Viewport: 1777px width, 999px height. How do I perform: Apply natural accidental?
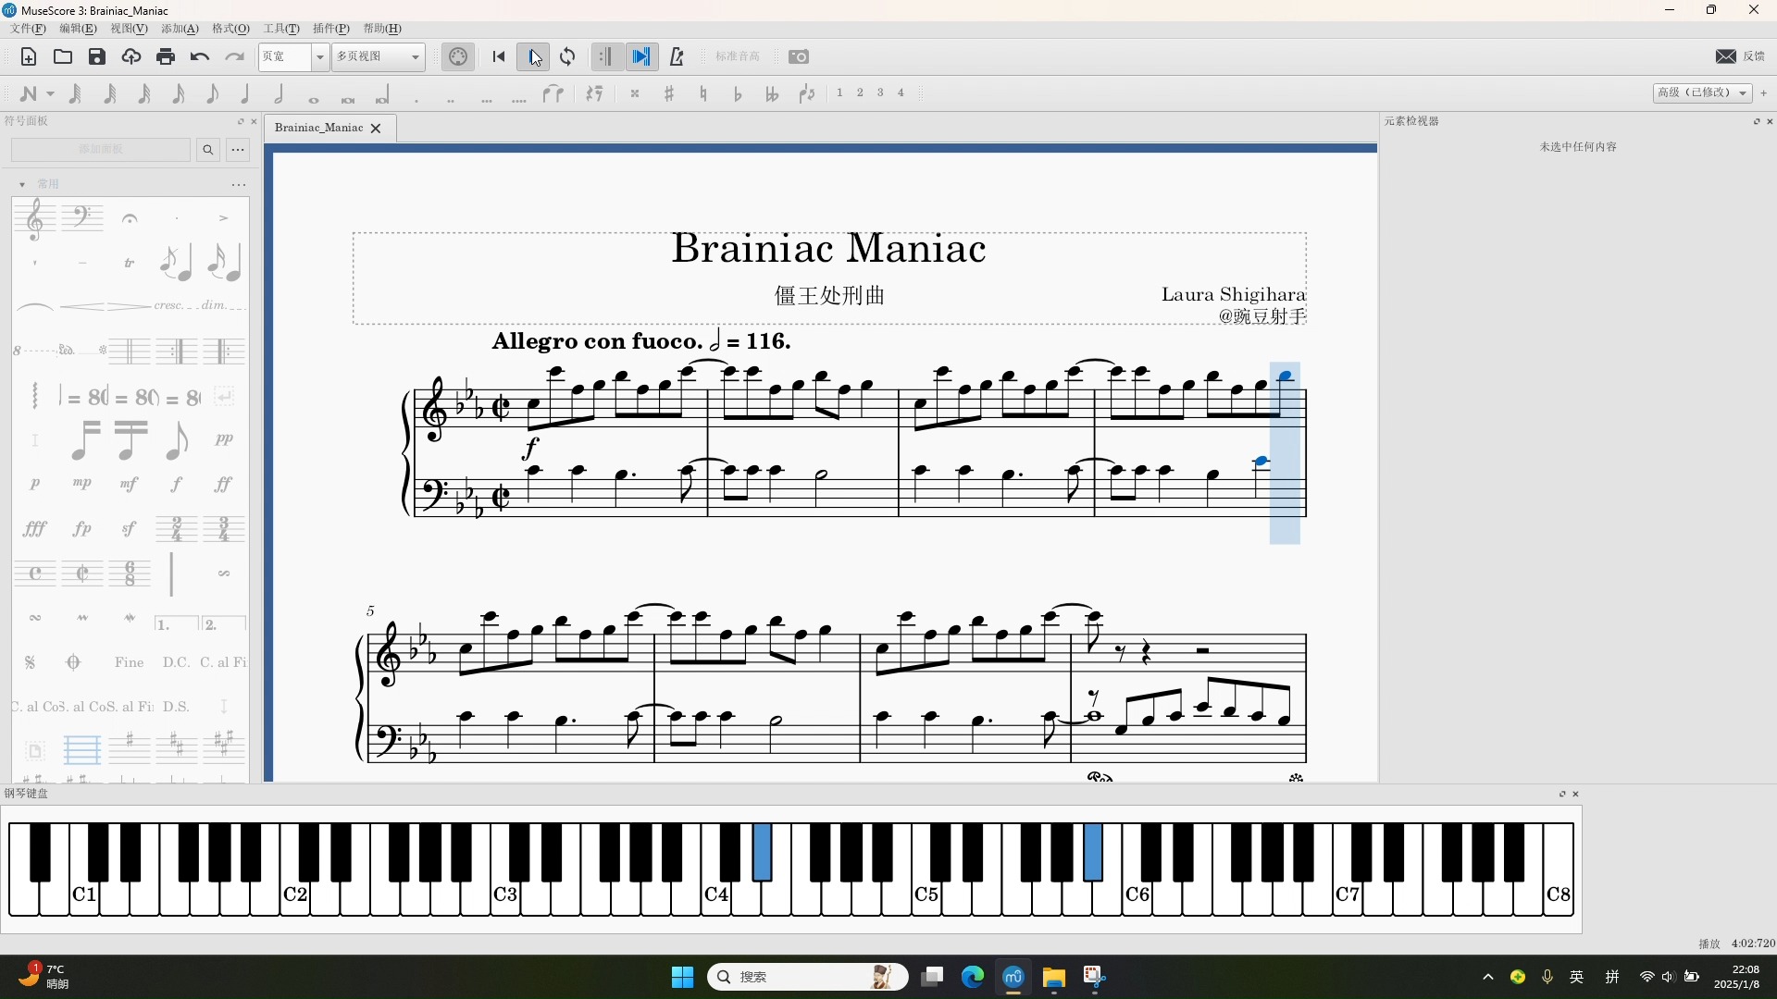pyautogui.click(x=703, y=93)
